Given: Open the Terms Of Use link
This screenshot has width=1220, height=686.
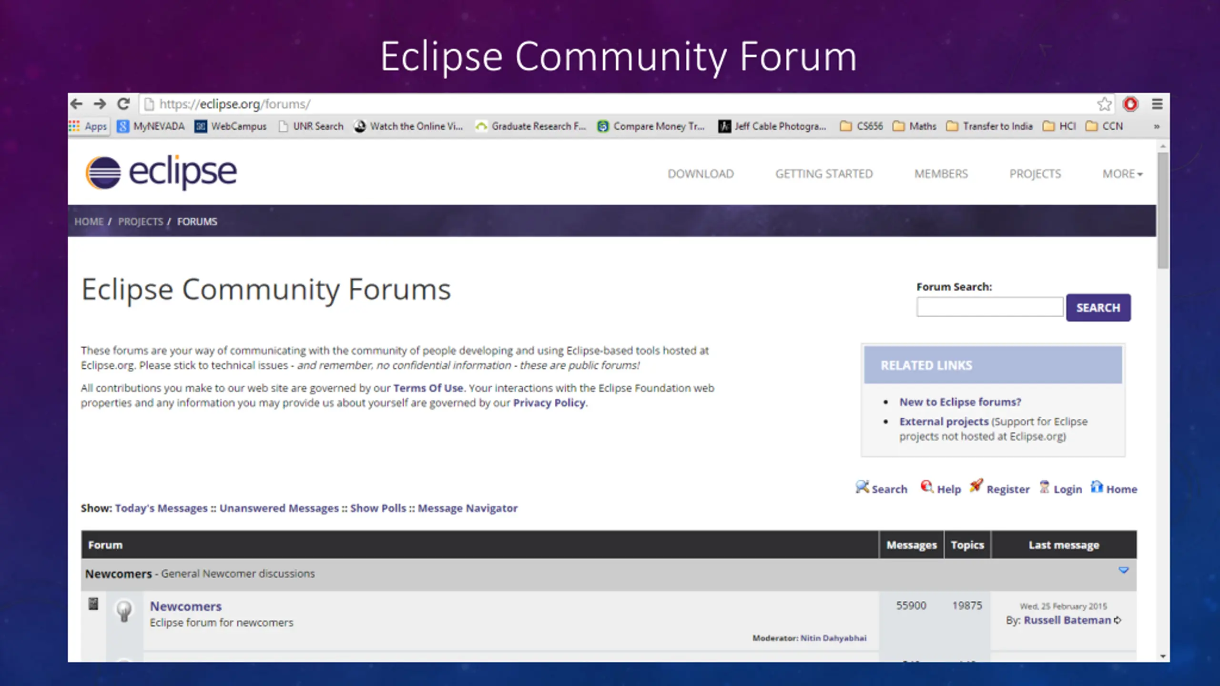Looking at the screenshot, I should (428, 388).
